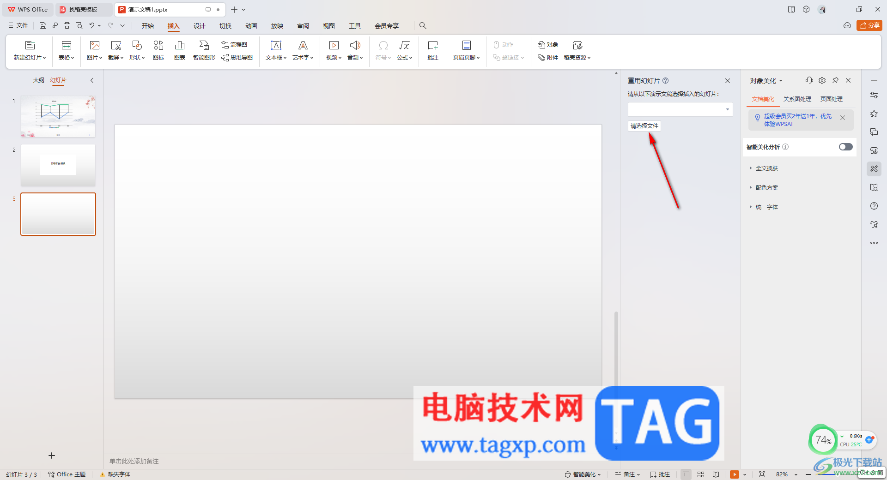This screenshot has height=480, width=887.
Task: Open the sliders properties icon in right sidebar
Action: [x=874, y=95]
